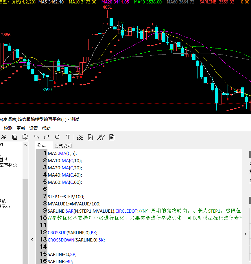251x264 pixels.
Task: Switch to the 公式说明 tab
Action: [63, 146]
